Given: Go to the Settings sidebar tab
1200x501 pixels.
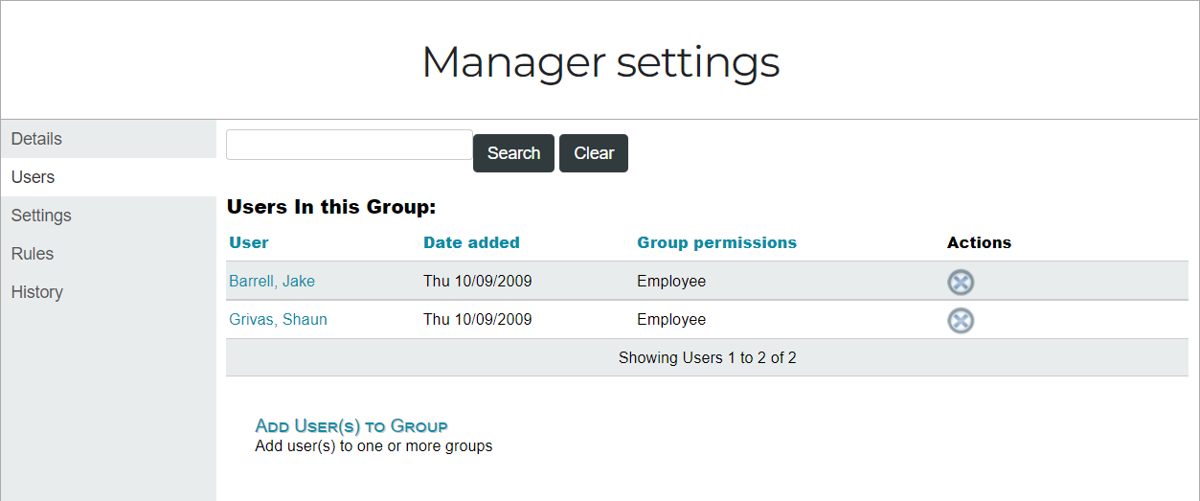Looking at the screenshot, I should click(108, 216).
